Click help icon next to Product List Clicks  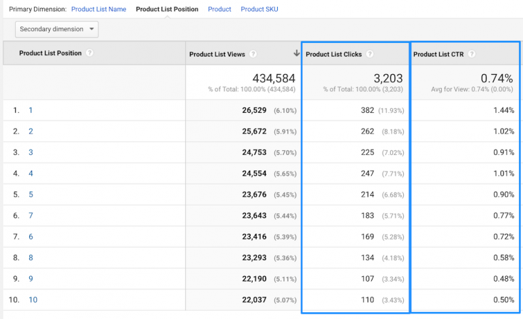(x=369, y=54)
